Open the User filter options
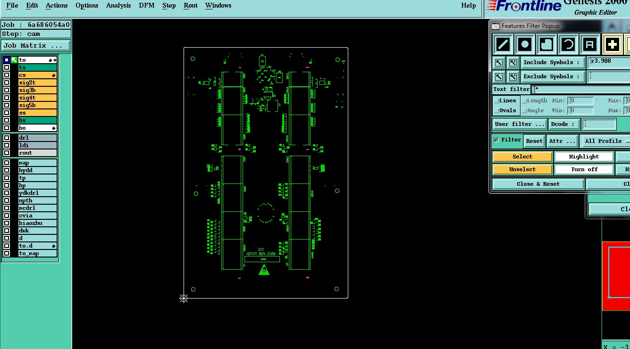 pos(520,124)
